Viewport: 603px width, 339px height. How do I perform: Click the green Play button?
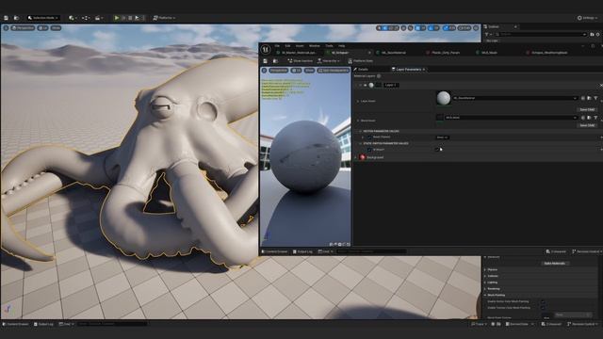(117, 18)
